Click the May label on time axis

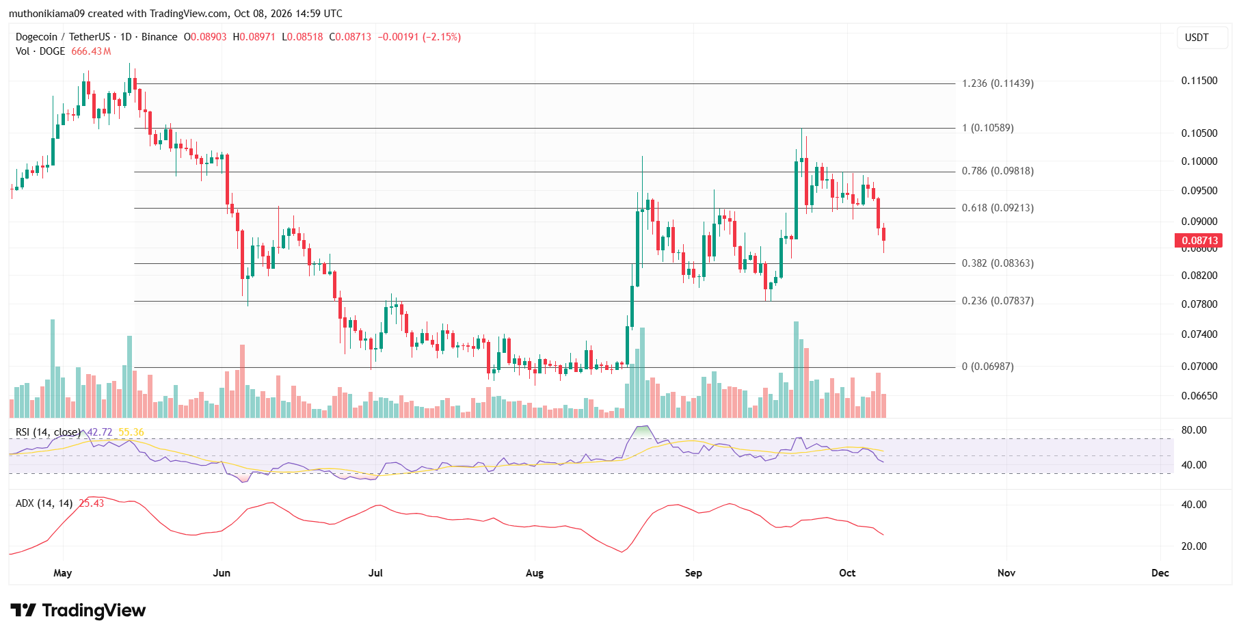[x=62, y=573]
